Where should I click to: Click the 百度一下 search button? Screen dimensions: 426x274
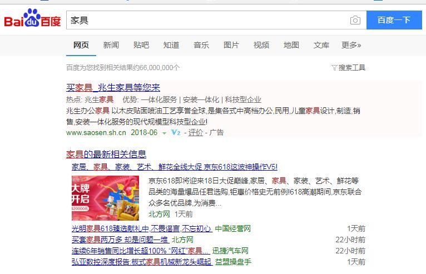pos(394,20)
